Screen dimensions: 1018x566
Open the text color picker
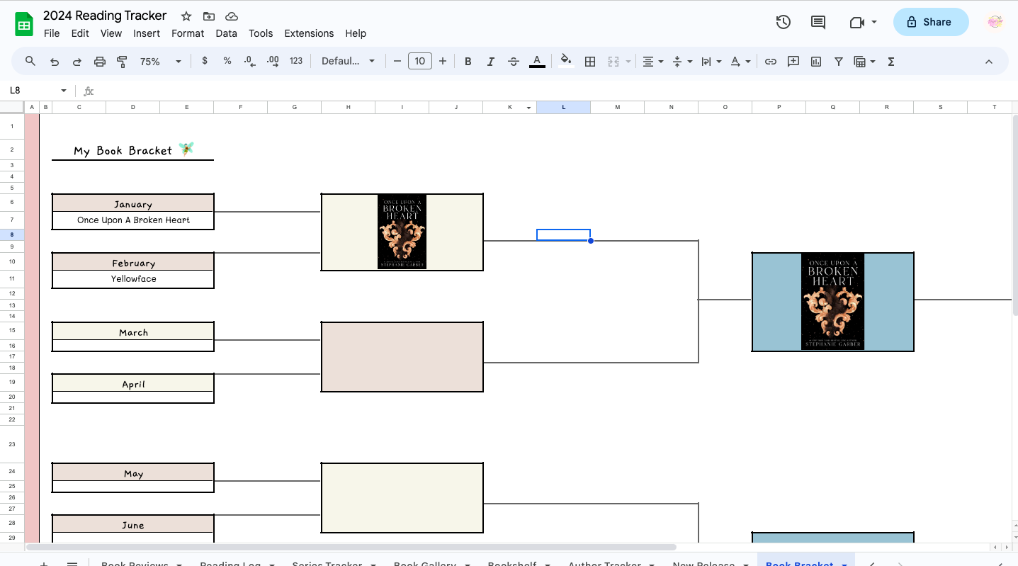pos(537,62)
